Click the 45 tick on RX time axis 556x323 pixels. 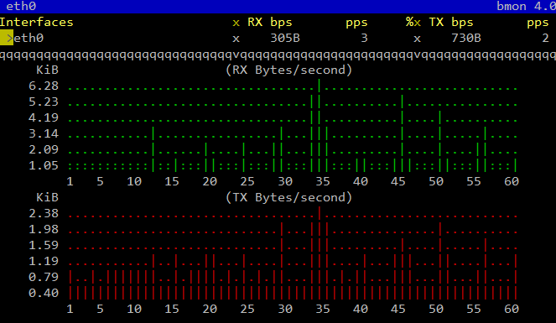398,181
